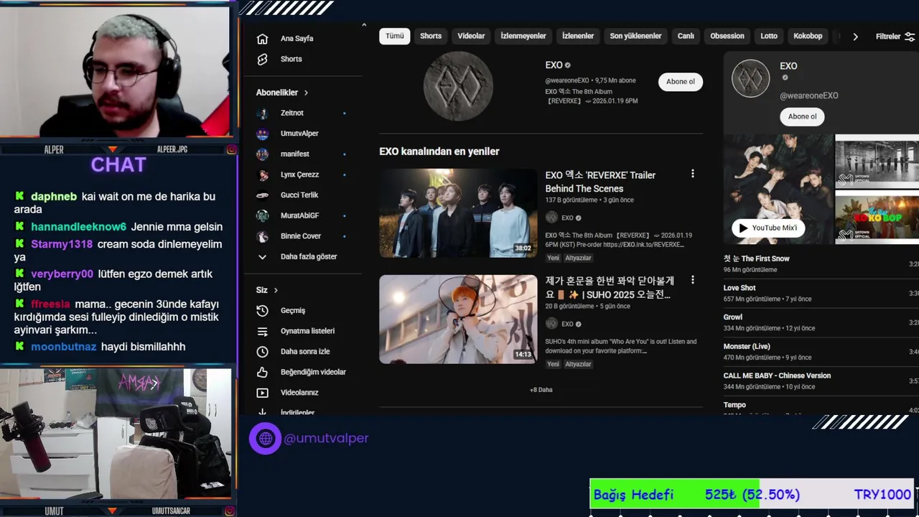Select the İzlenmeyenler filter chip
This screenshot has width=919, height=517.
[x=523, y=36]
